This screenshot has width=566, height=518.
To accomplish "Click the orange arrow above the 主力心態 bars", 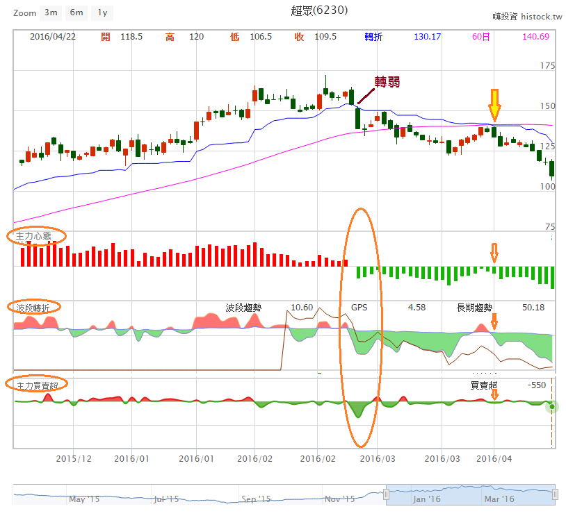I will click(494, 253).
